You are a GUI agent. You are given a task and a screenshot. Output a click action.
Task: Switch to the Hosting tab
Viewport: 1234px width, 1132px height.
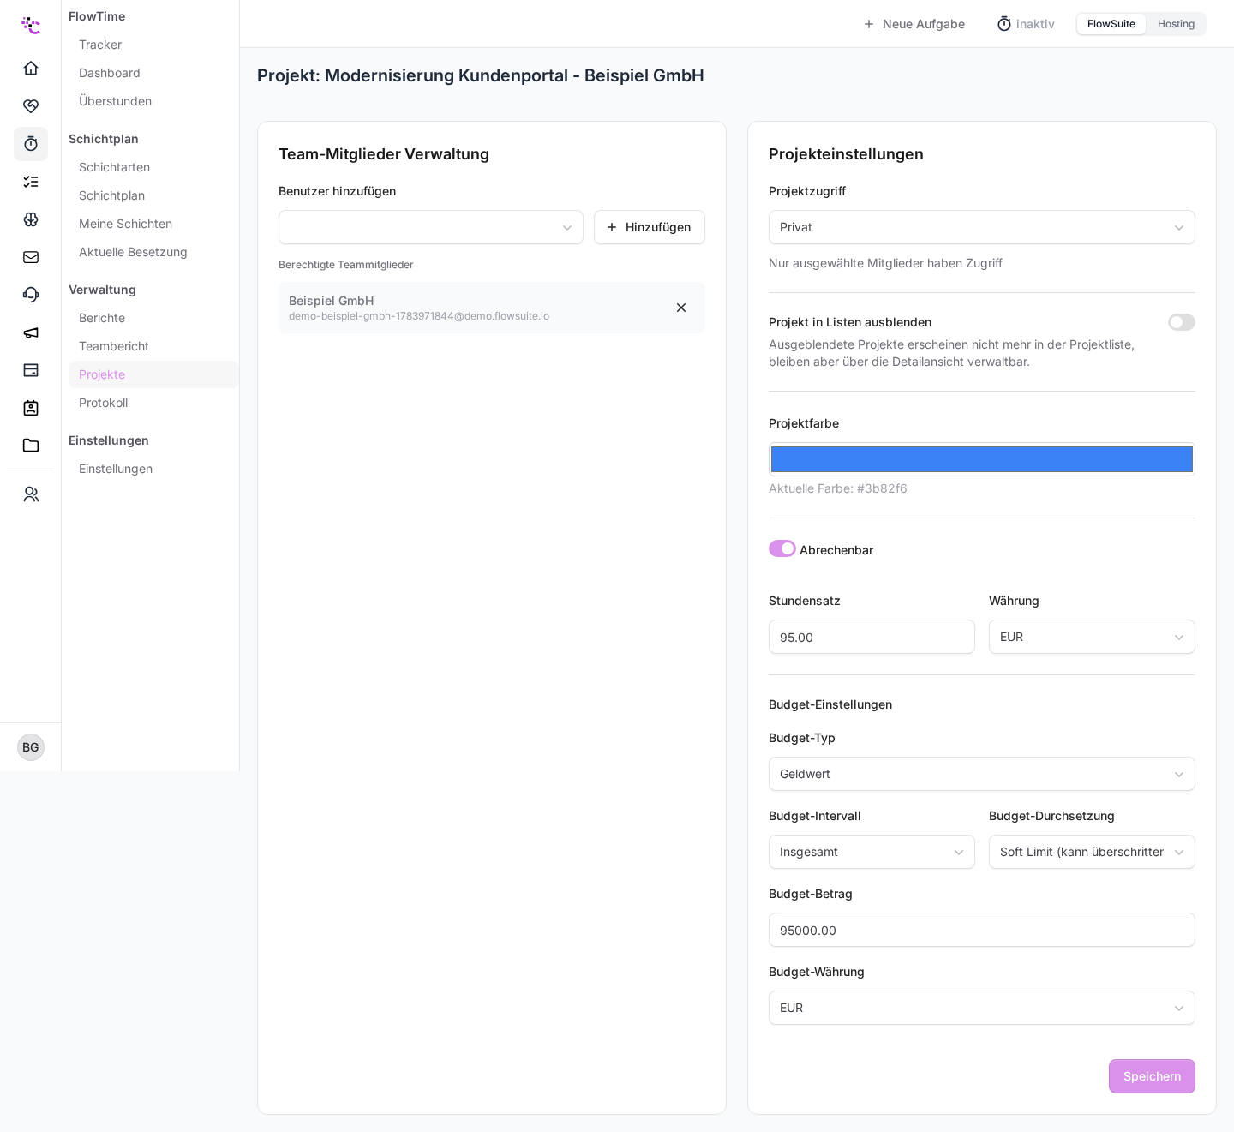coord(1176,24)
